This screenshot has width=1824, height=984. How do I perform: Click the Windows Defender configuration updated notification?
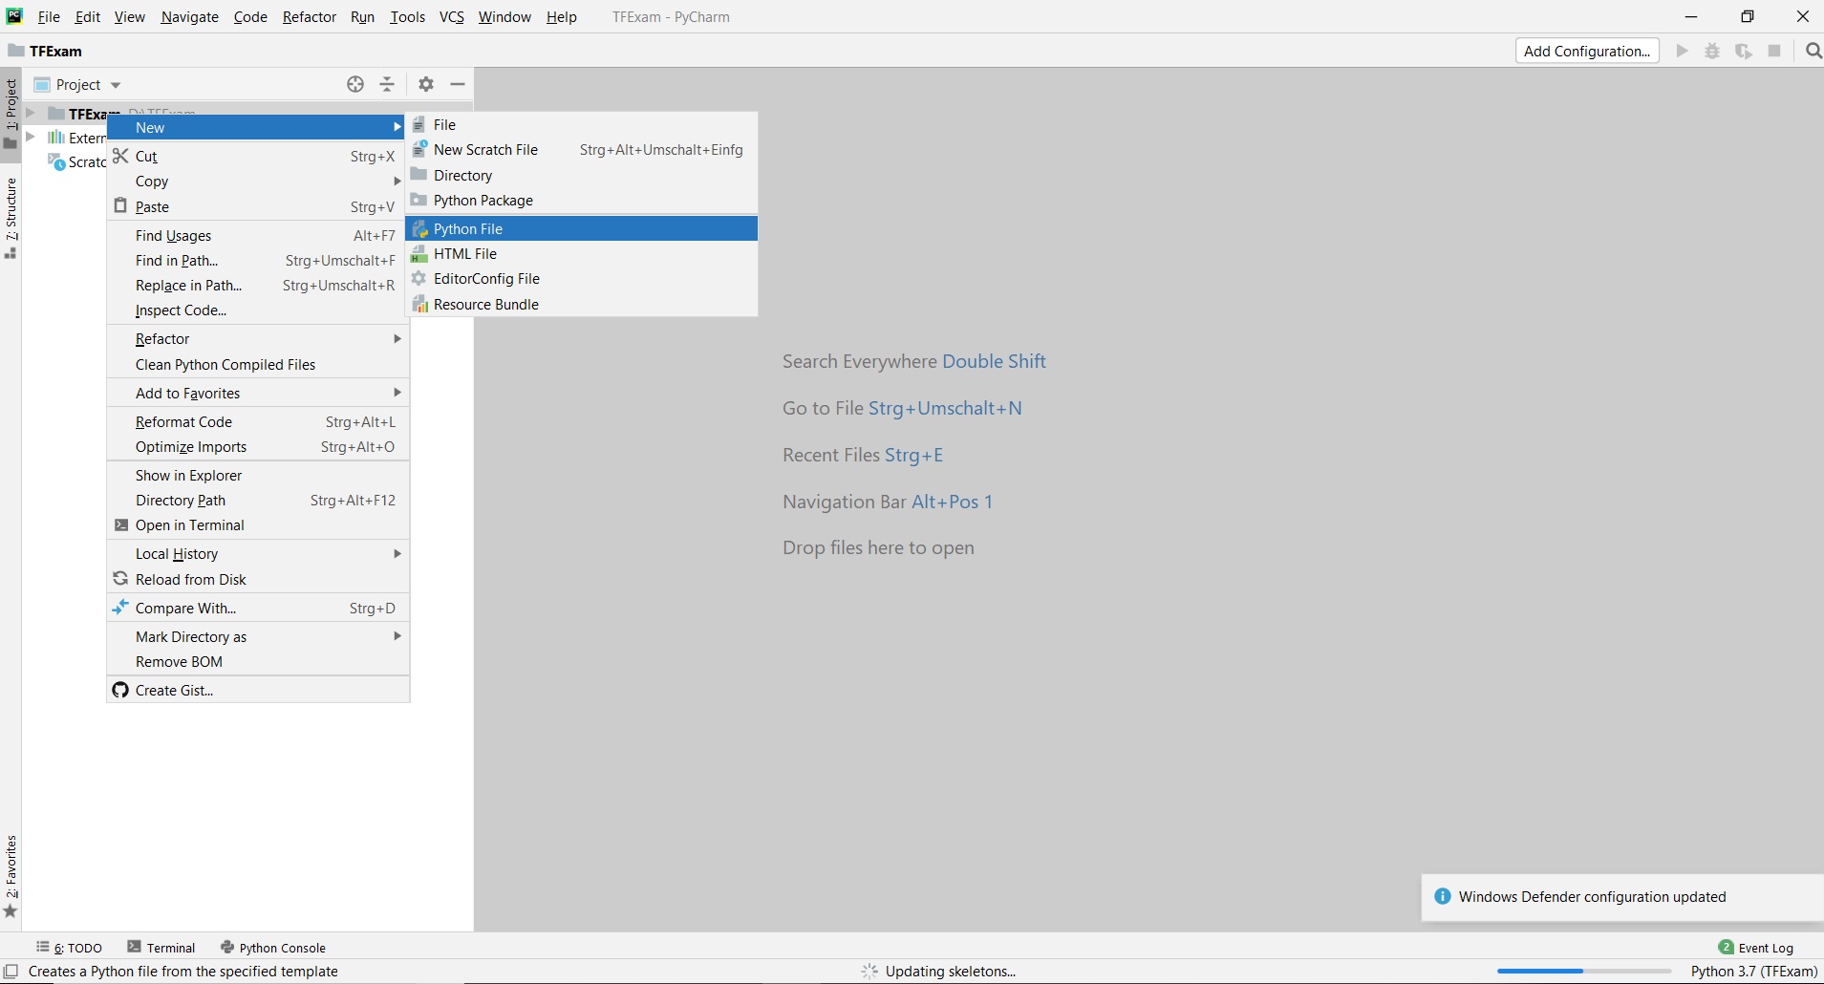coord(1622,897)
